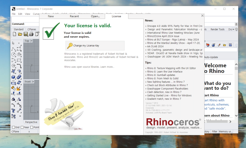
Task: Toggle the End osnap checkbox
Action: [x=13, y=127]
